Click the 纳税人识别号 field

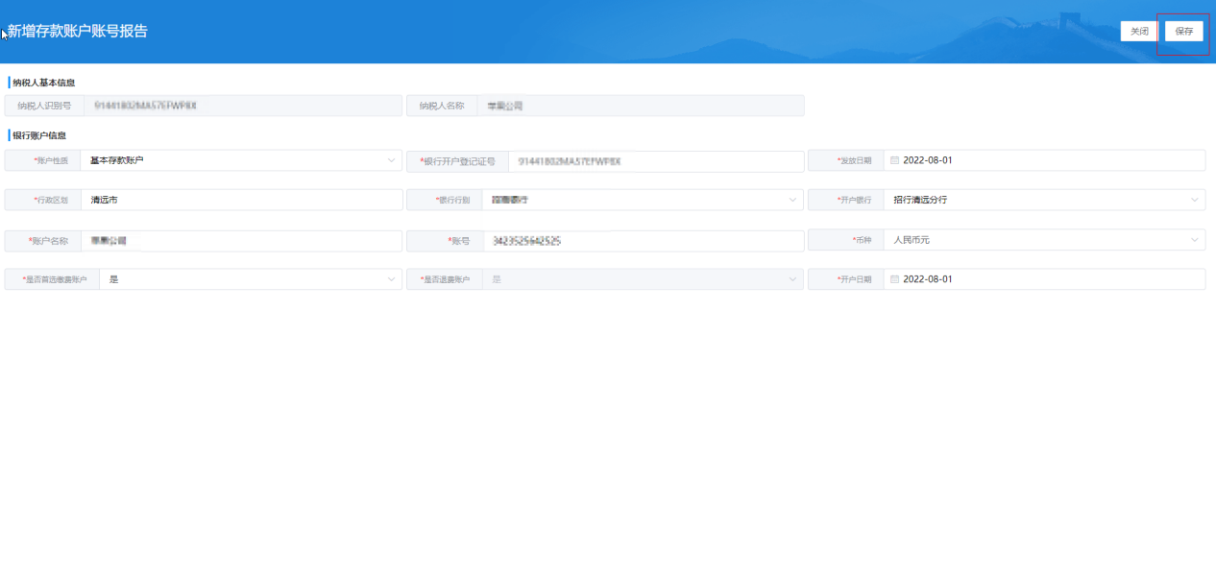click(240, 106)
